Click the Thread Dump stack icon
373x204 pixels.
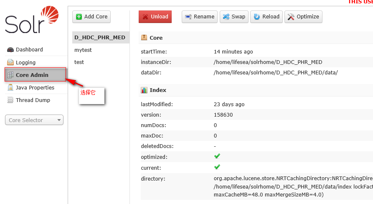point(10,100)
